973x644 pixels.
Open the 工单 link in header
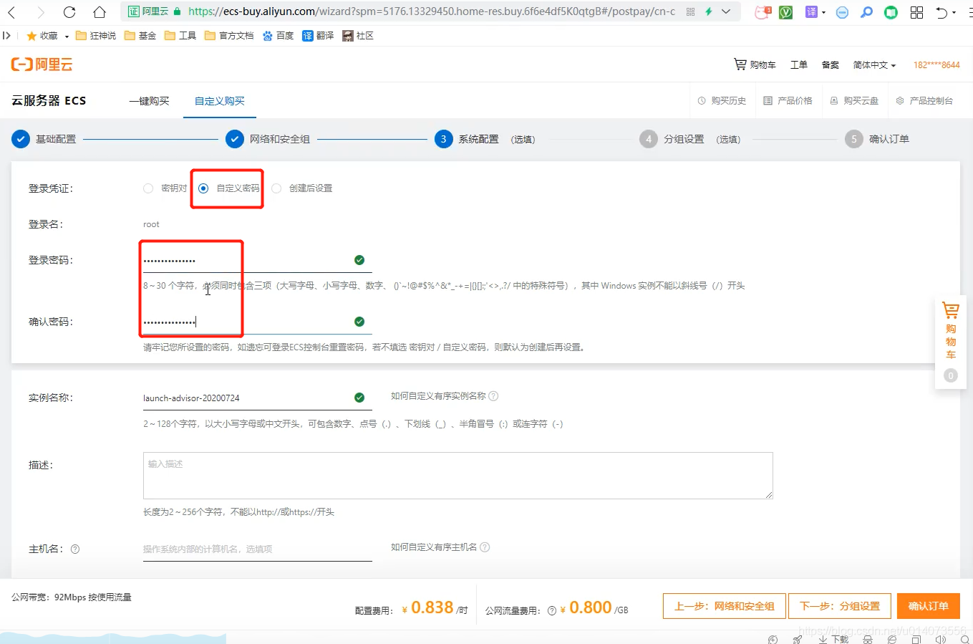click(x=798, y=65)
